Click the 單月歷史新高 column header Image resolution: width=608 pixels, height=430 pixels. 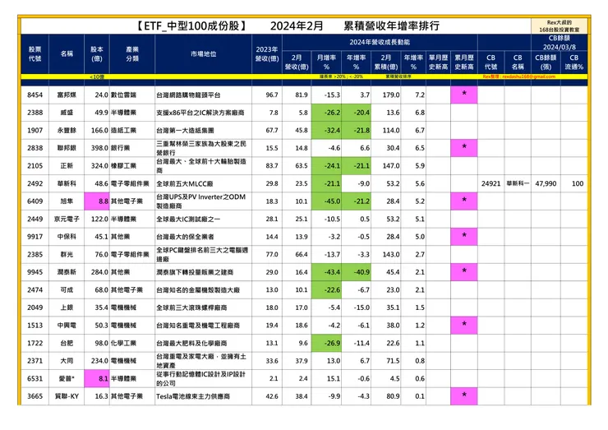438,62
